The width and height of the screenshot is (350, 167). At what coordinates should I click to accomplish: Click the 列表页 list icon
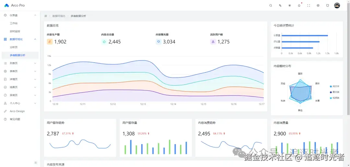click(6, 63)
